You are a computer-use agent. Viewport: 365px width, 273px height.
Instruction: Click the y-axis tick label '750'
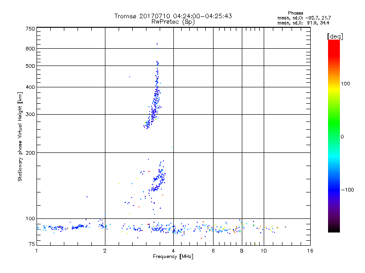pyautogui.click(x=30, y=29)
